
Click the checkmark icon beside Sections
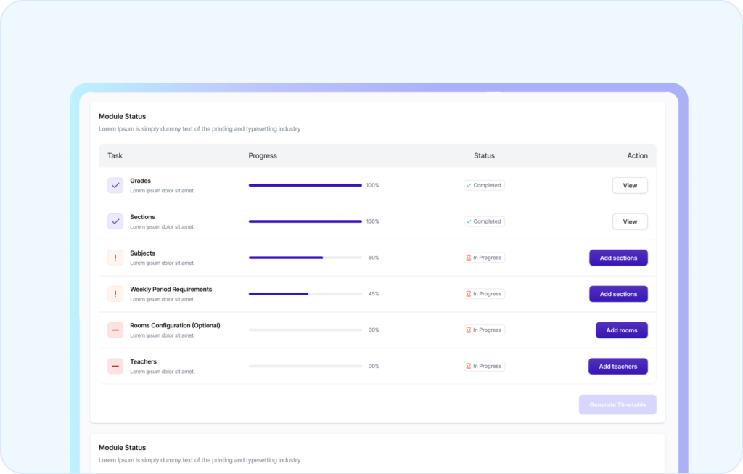tap(115, 221)
